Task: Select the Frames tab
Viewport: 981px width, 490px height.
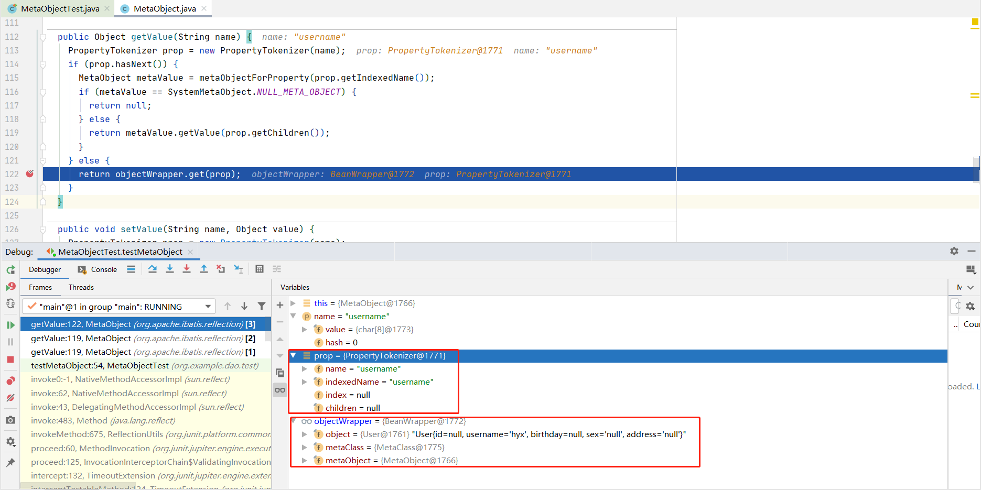Action: (x=40, y=287)
